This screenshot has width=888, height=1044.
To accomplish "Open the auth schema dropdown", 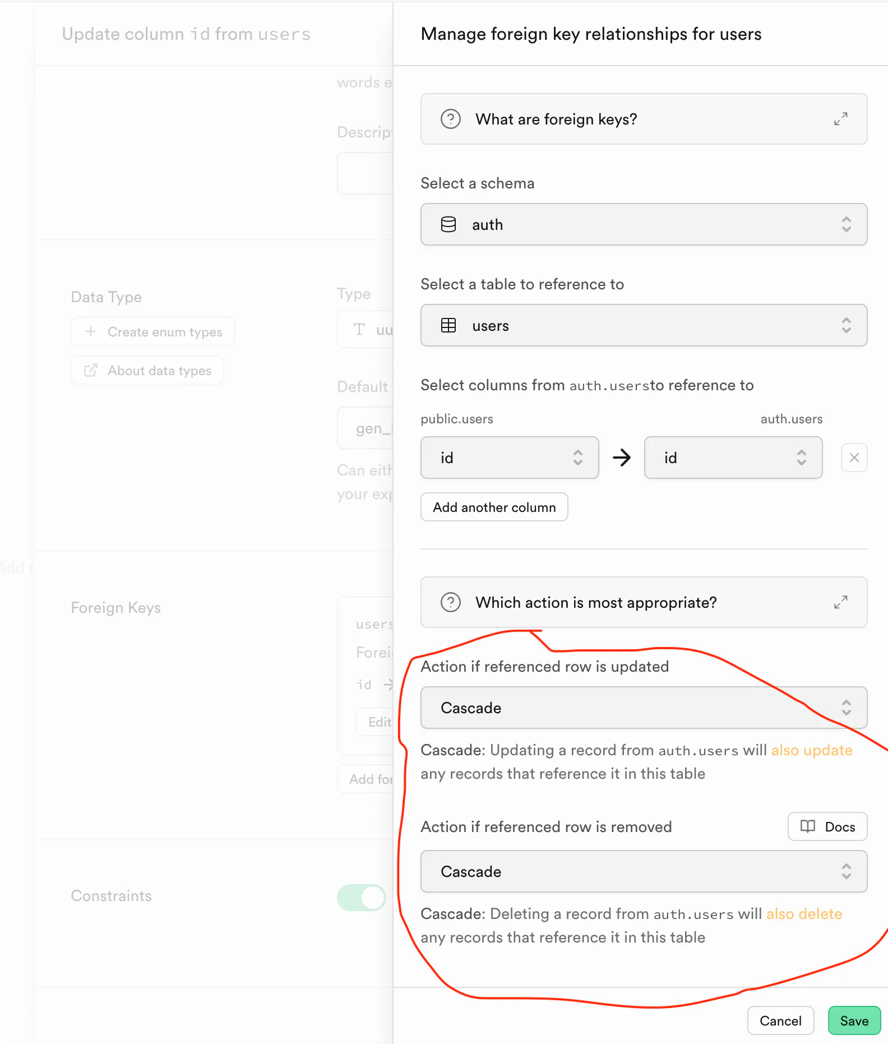I will pos(644,224).
